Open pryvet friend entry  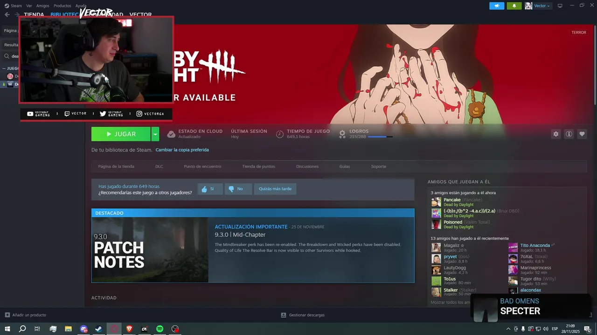pyautogui.click(x=450, y=256)
